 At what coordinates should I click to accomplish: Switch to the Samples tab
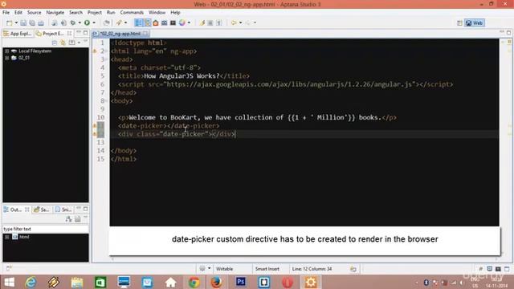pos(41,210)
